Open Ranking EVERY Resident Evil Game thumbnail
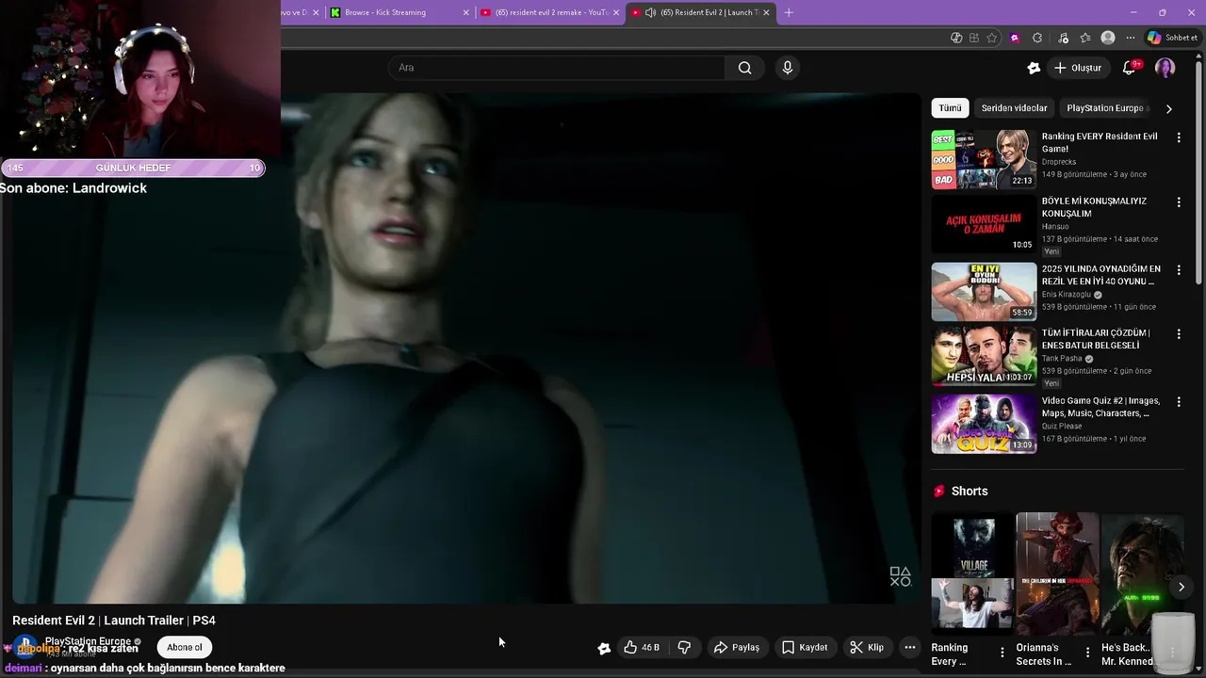Viewport: 1206px width, 678px height. 984,160
